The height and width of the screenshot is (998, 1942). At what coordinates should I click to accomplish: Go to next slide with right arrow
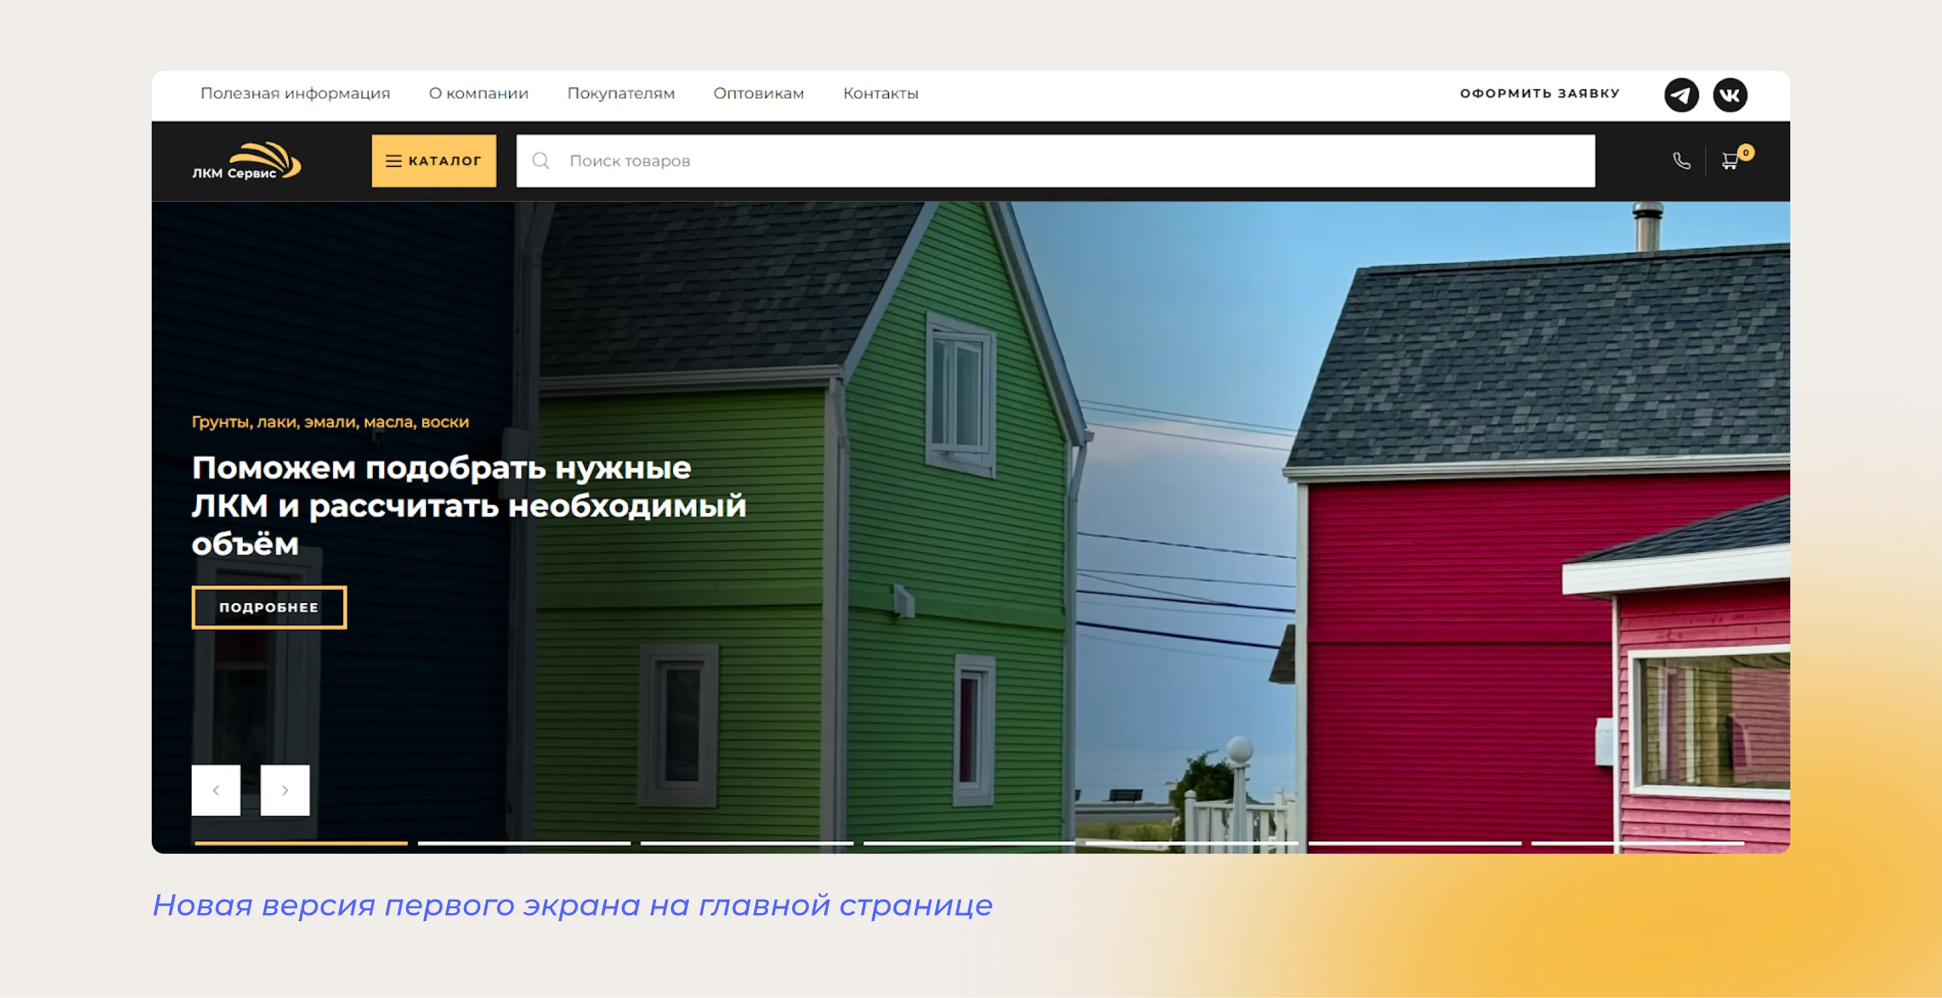coord(285,790)
